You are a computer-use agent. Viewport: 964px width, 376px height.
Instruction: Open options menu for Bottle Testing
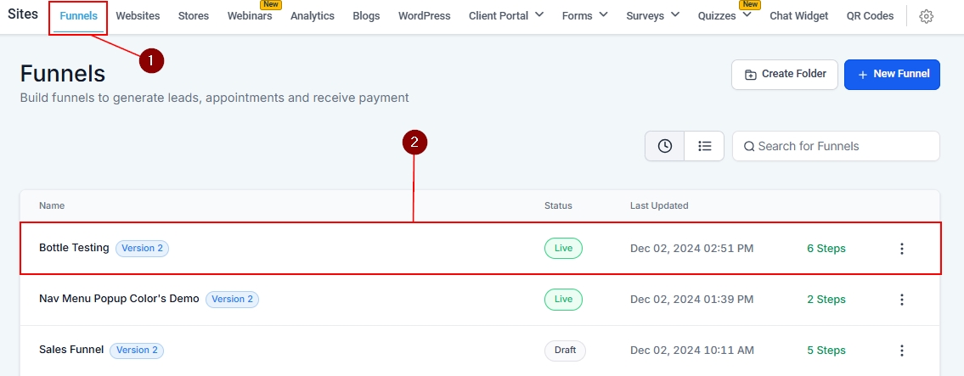(902, 249)
